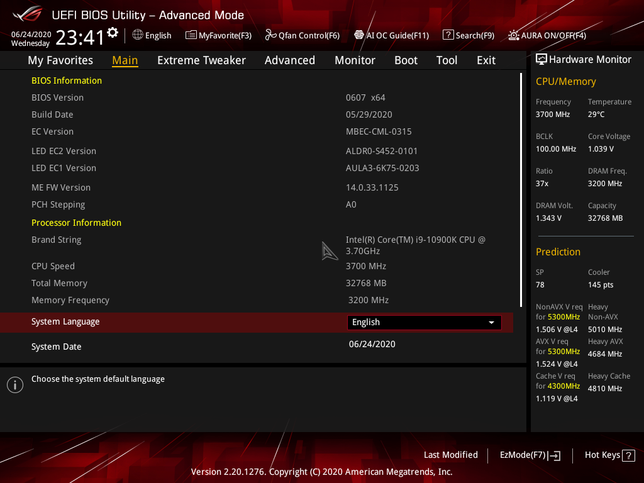Click the BIOS Information heading
Viewport: 644px width, 483px height.
pyautogui.click(x=67, y=80)
